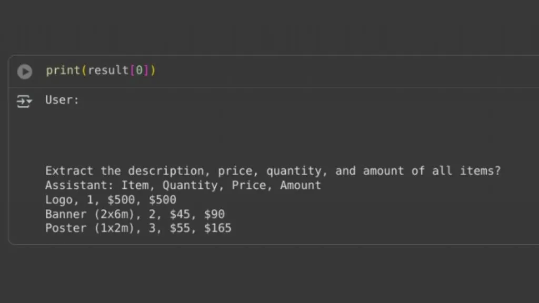Run the print(result[0]) cell
Screen dimensions: 539x303
tap(25, 72)
